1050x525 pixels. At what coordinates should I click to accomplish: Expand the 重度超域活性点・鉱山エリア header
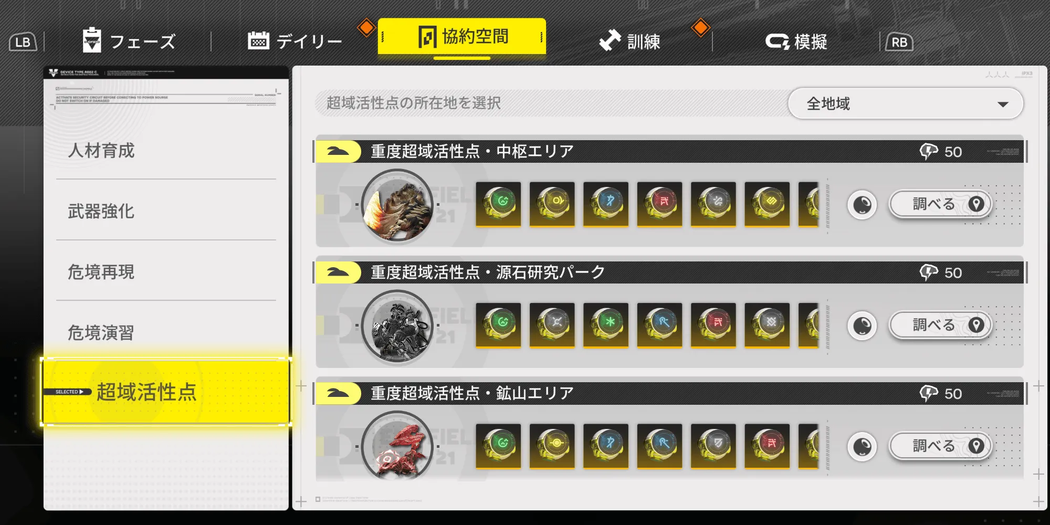(x=669, y=393)
